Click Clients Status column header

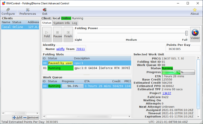point(19,22)
